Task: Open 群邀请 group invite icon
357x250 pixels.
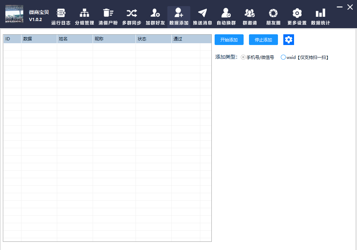Action: coord(250,14)
